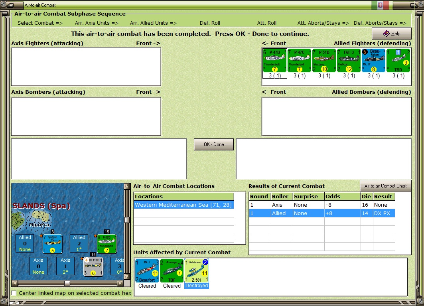Click the Axis 0 None map marker
The image size is (424, 306).
tap(38, 266)
